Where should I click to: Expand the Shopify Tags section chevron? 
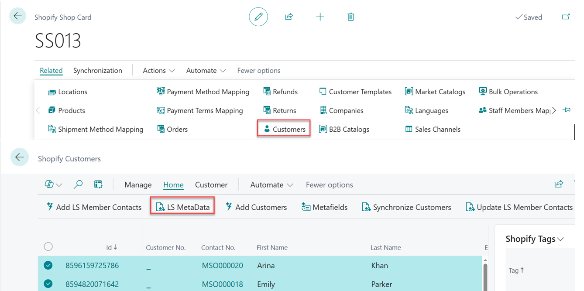pos(561,239)
